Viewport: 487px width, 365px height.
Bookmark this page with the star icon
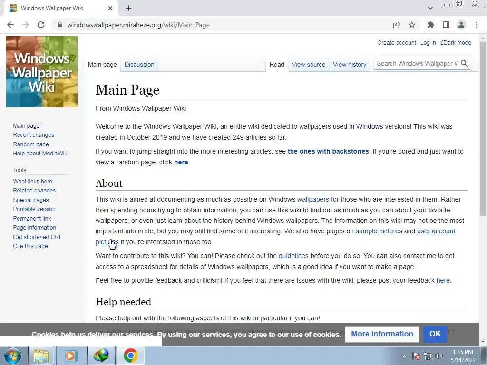coord(412,25)
